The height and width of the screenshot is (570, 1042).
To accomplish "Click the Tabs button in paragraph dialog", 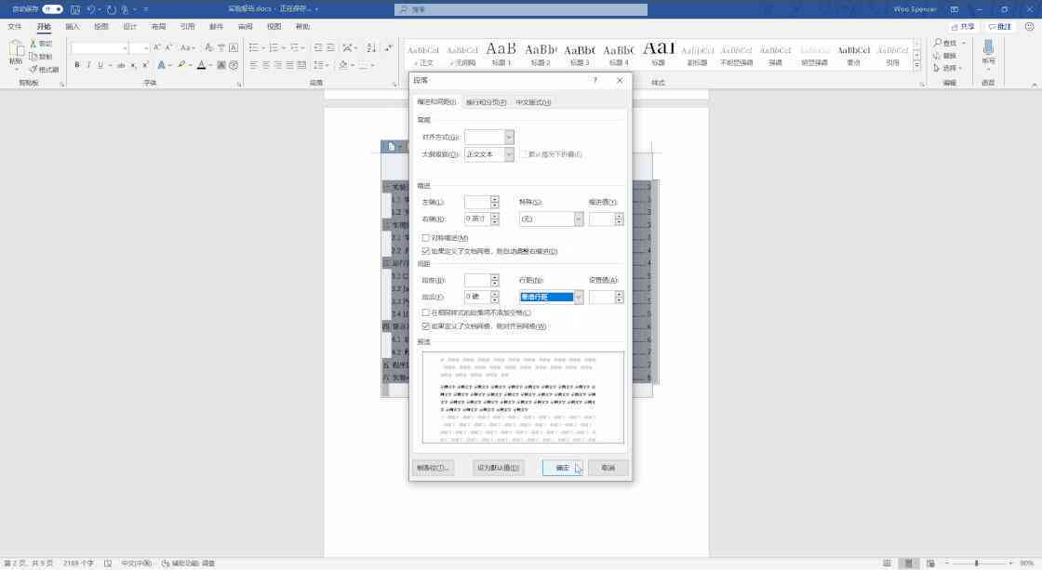I will click(434, 468).
